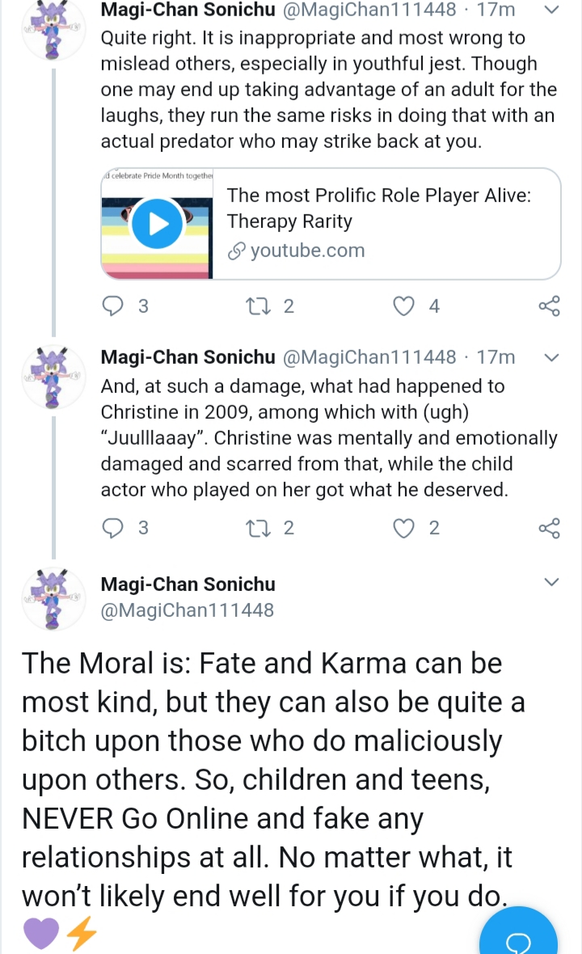Select Magi-Chan Sonichu name on second tweet
The image size is (582, 954).
point(188,357)
